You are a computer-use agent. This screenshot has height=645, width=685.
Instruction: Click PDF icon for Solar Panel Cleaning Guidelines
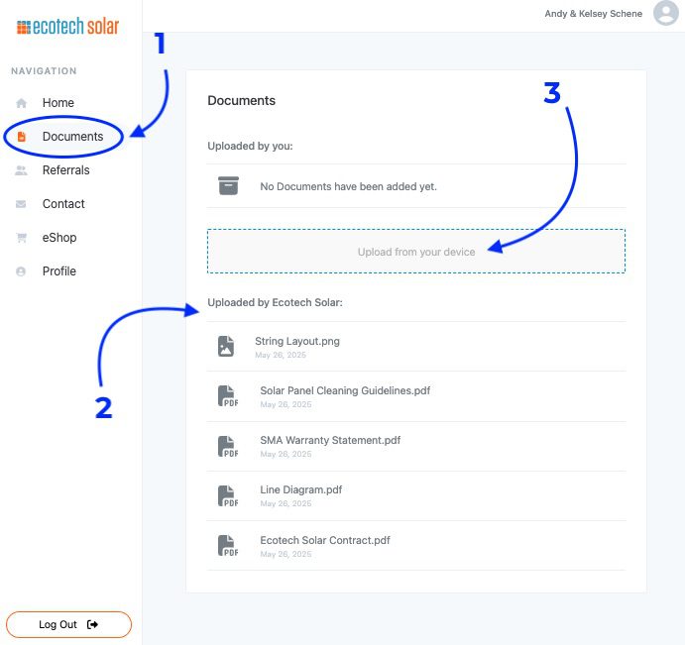pyautogui.click(x=228, y=396)
